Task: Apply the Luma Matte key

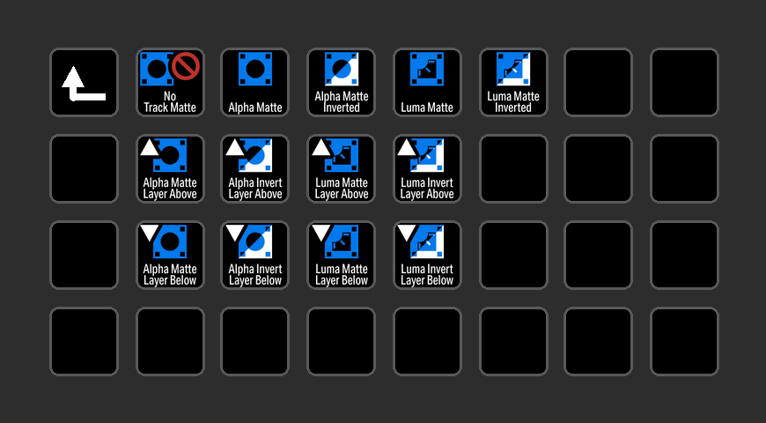Action: pos(427,82)
